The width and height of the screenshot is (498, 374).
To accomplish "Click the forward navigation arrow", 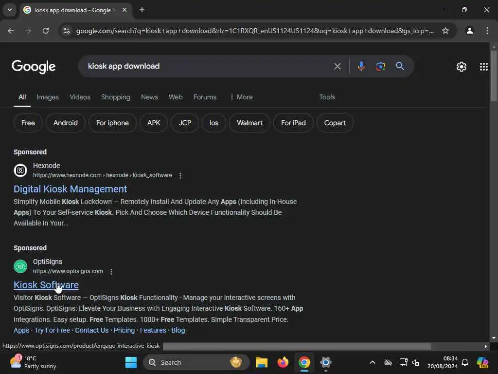I will point(28,31).
